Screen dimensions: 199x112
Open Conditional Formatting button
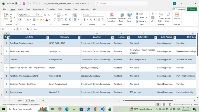pyautogui.click(x=112, y=17)
